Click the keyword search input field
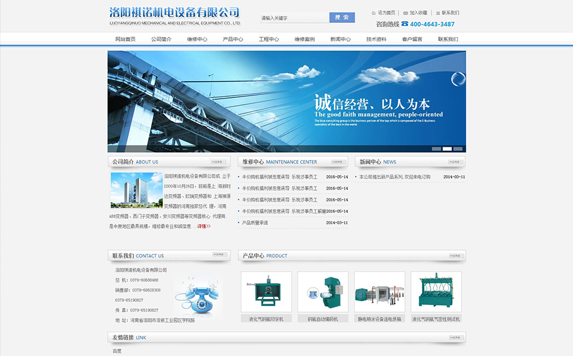Image resolution: width=573 pixels, height=356 pixels. coord(294,18)
